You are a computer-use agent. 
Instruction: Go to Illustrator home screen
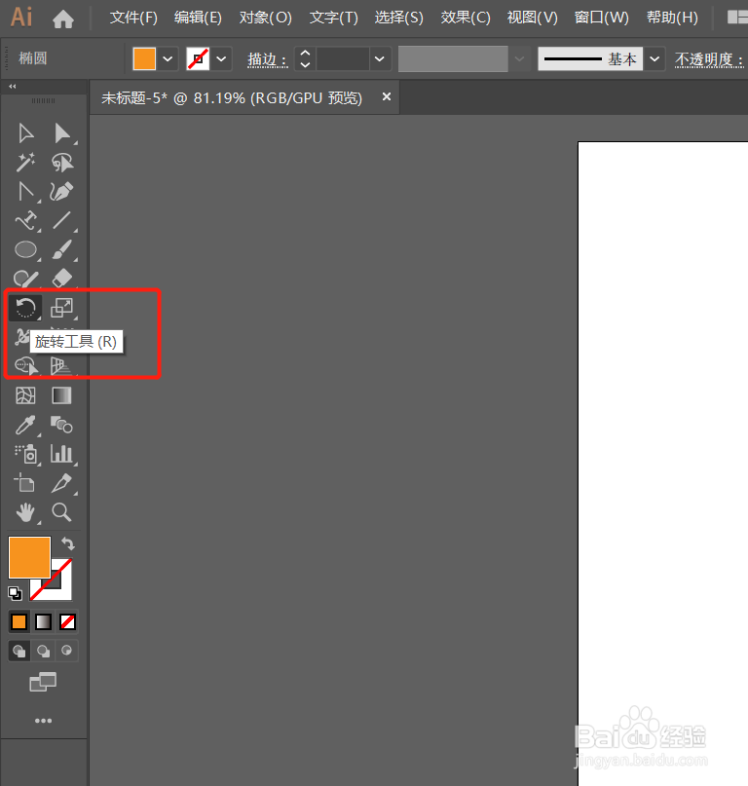point(63,19)
